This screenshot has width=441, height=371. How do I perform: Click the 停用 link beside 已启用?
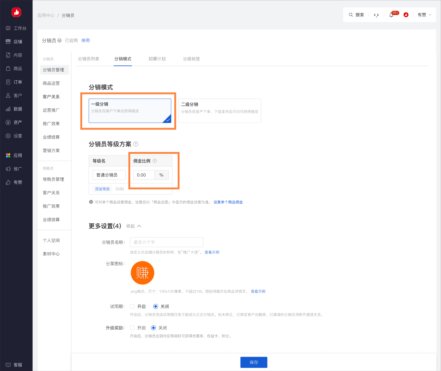pos(86,40)
